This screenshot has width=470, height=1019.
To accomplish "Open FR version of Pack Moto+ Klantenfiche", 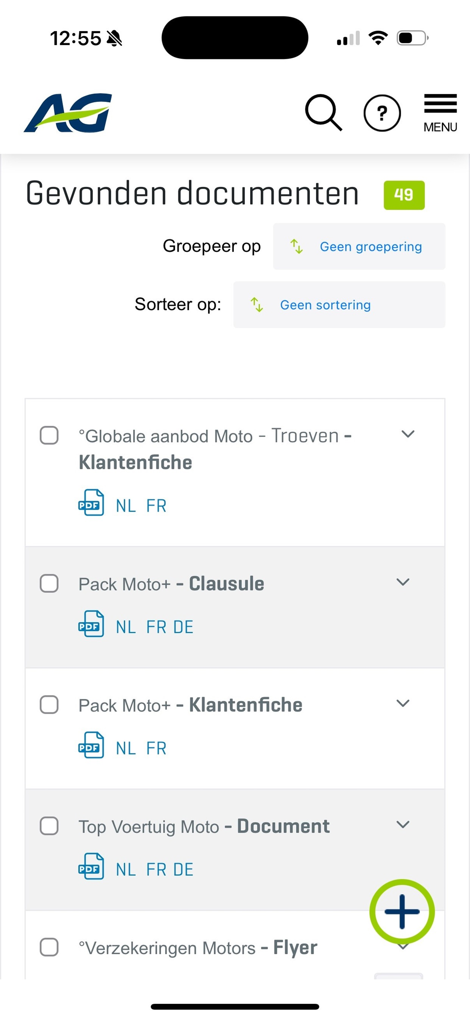I will 156,748.
